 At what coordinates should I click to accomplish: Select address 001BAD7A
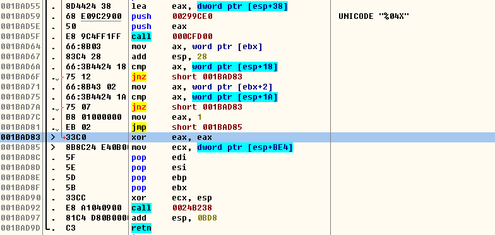point(20,107)
